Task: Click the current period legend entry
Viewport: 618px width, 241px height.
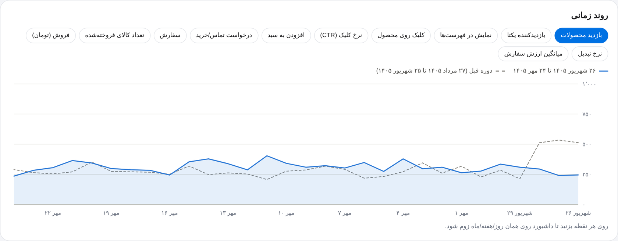Action: 560,71
